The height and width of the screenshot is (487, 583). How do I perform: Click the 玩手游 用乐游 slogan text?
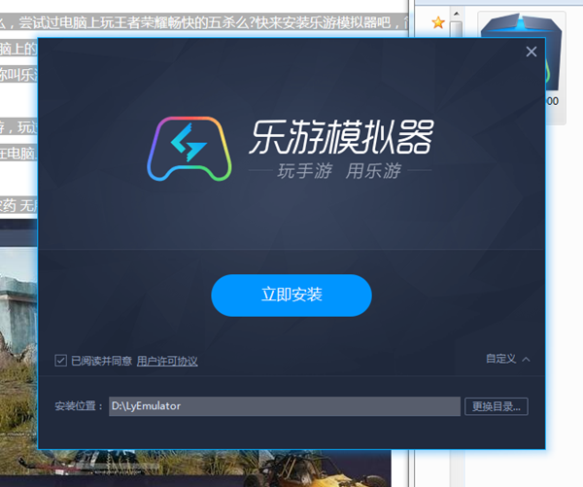click(x=339, y=171)
